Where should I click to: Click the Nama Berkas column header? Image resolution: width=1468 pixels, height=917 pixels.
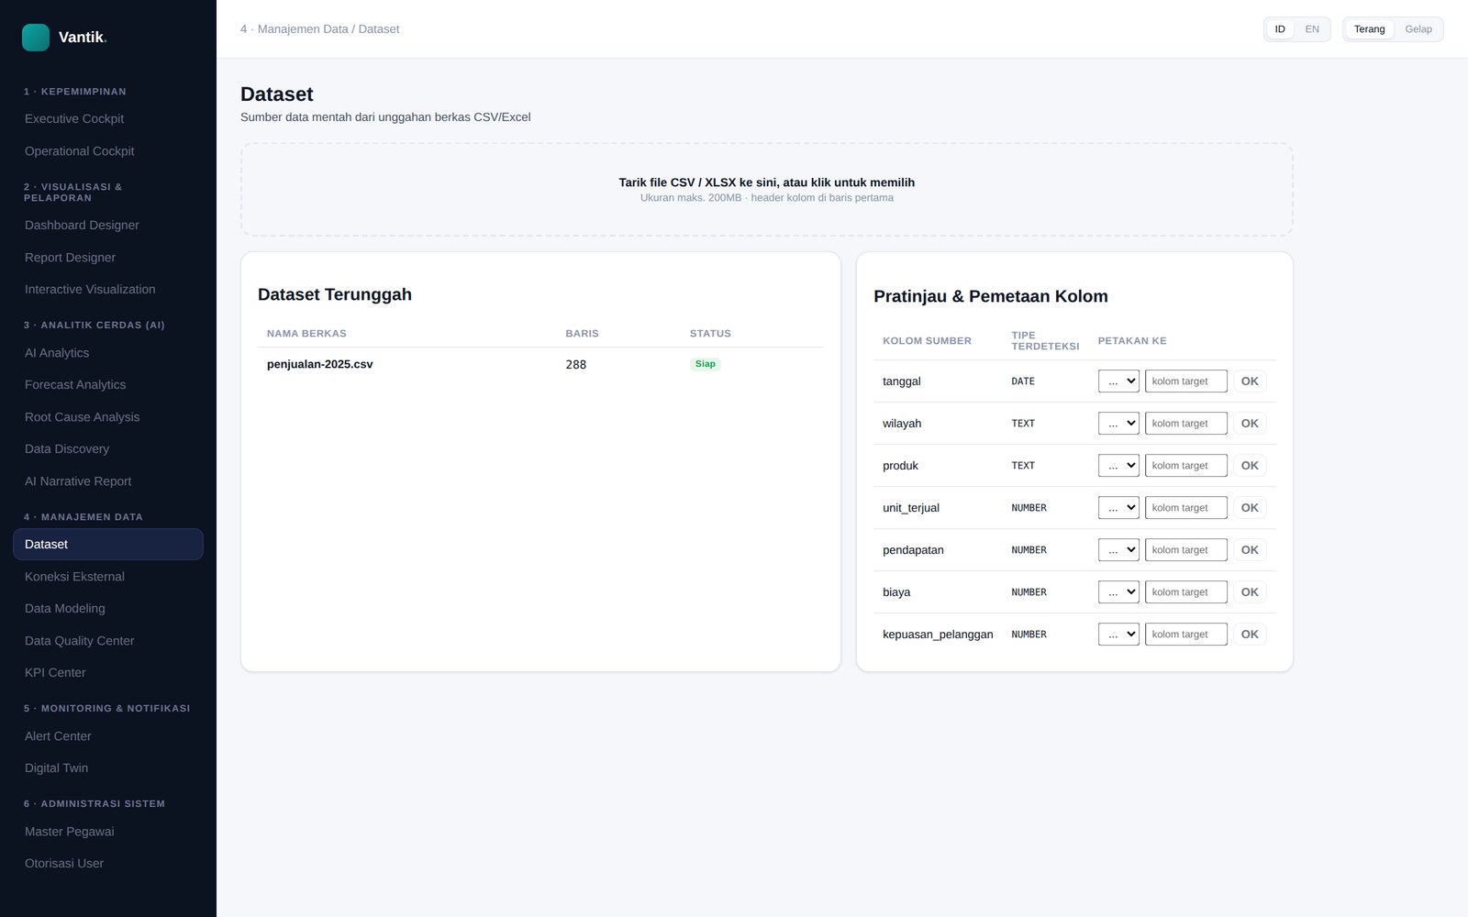pos(306,334)
